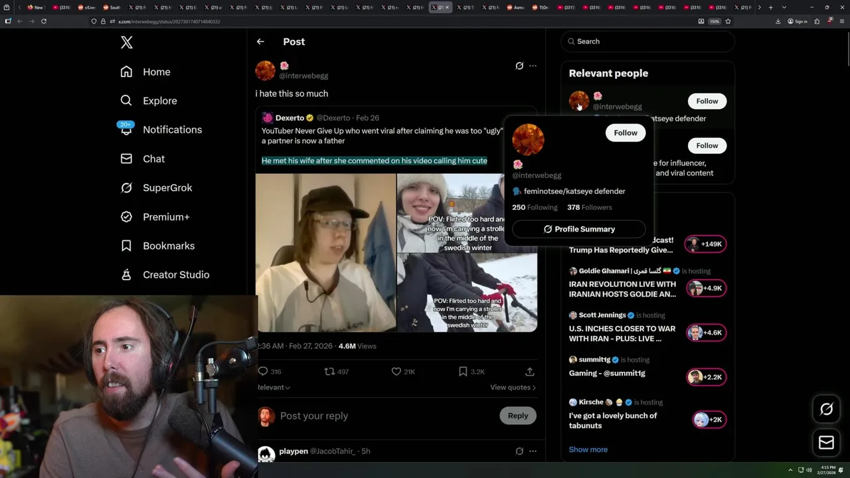Viewport: 850px width, 478px height.
Task: Click the Grok icon on the main post
Action: [519, 66]
